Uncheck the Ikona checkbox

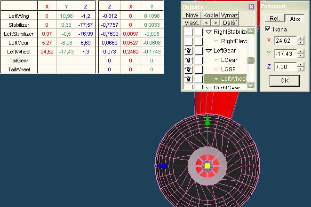point(268,29)
